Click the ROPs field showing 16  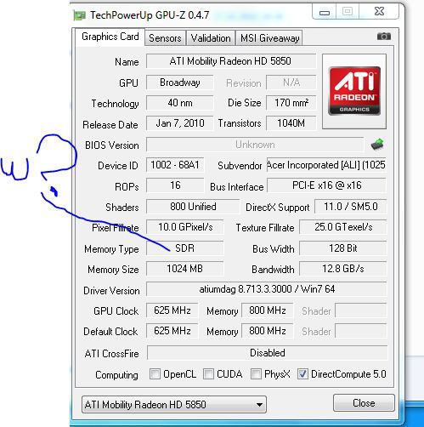(x=175, y=185)
